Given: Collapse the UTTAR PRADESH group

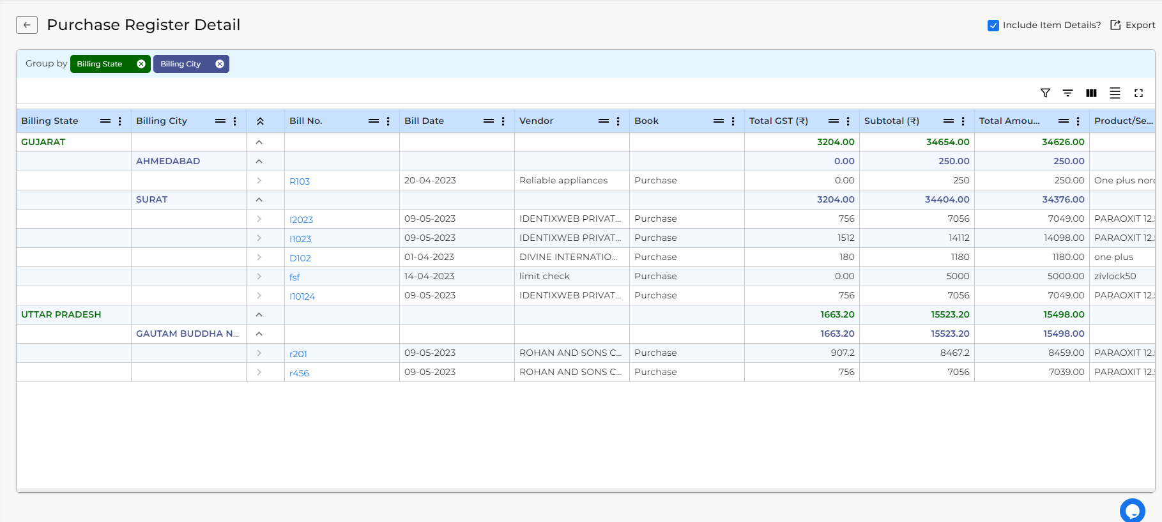Looking at the screenshot, I should tap(259, 314).
